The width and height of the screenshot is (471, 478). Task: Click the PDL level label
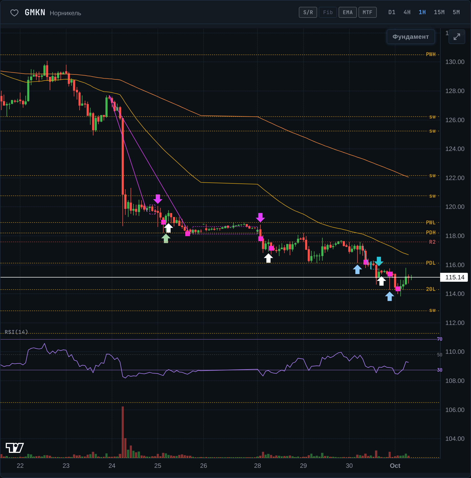click(431, 263)
